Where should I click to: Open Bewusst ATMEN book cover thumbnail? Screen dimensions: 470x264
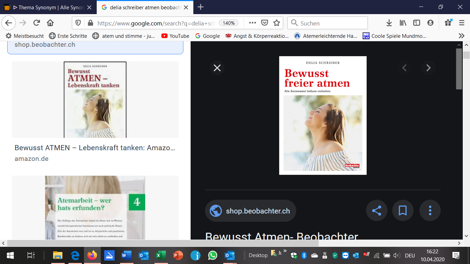95,100
